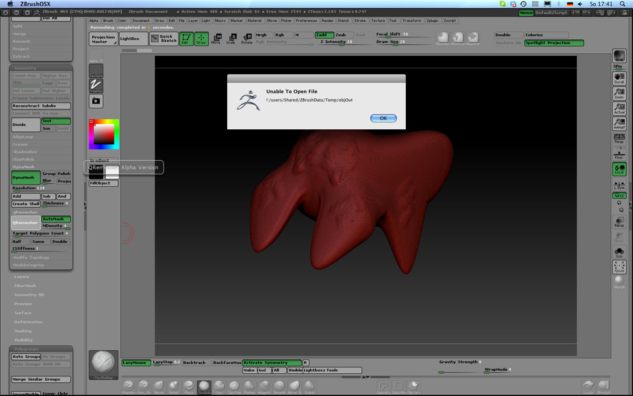Open the Zplugin menu
Screen dimensions: 633x396
pos(432,21)
